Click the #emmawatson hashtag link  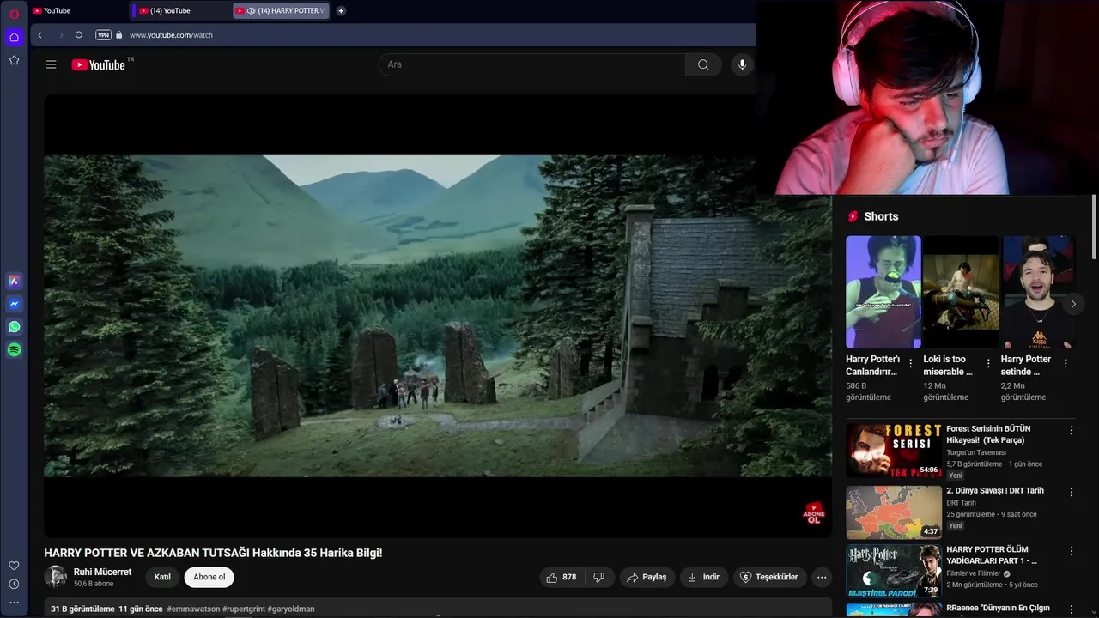193,609
